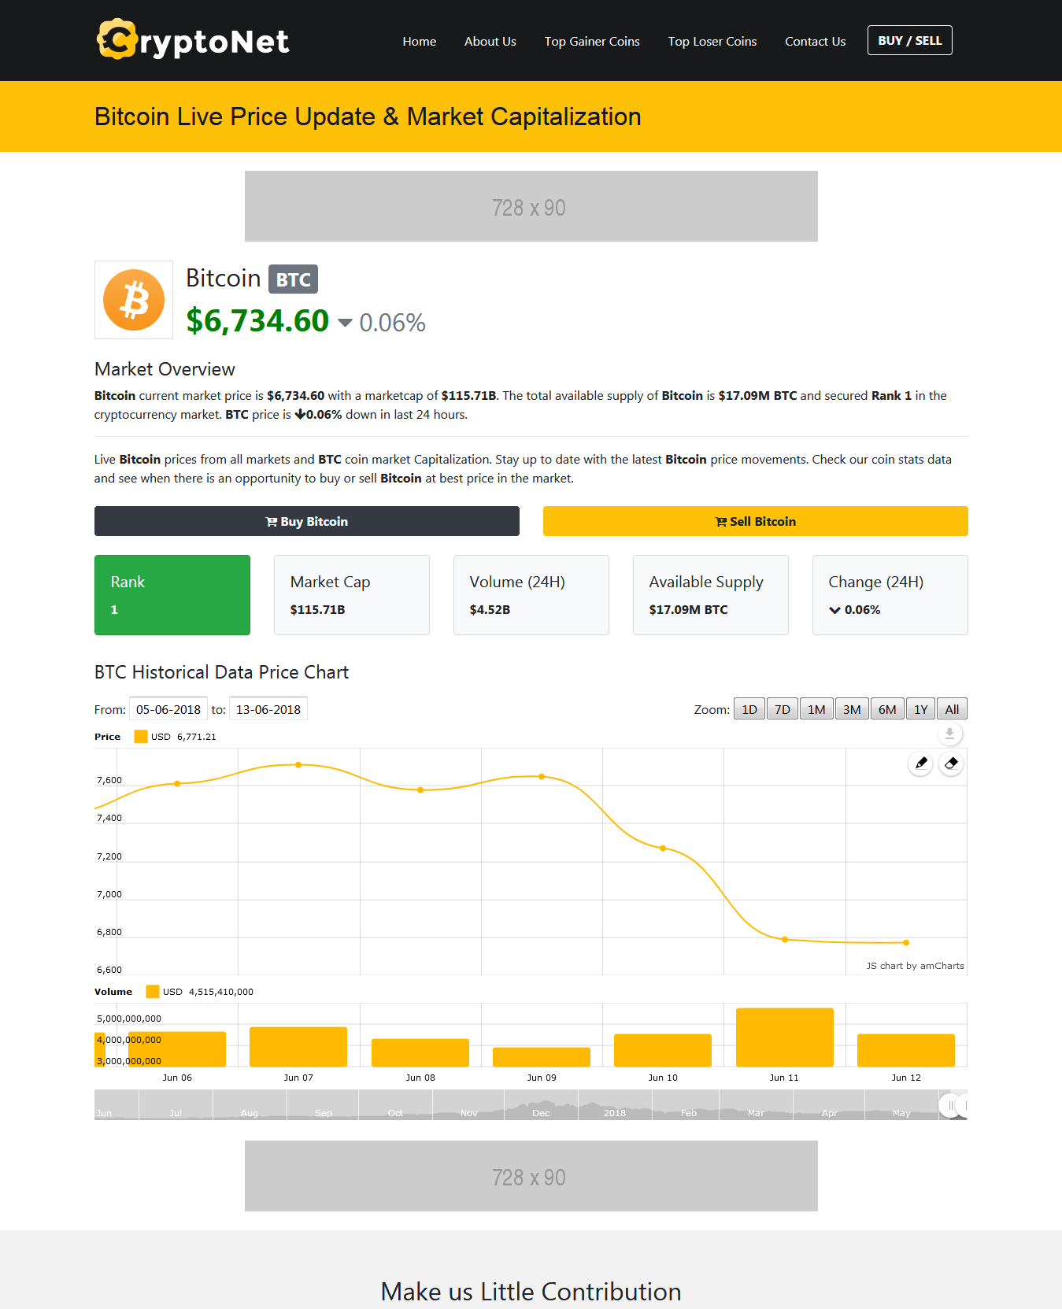The image size is (1062, 1309).
Task: Click the Rank card
Action: pyautogui.click(x=172, y=595)
